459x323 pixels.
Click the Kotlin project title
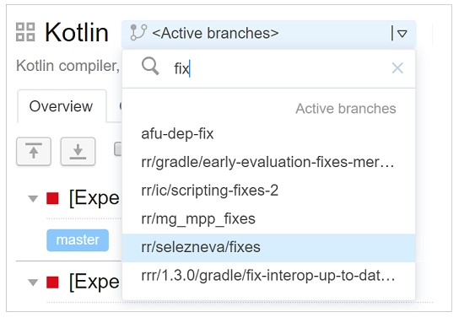[77, 32]
